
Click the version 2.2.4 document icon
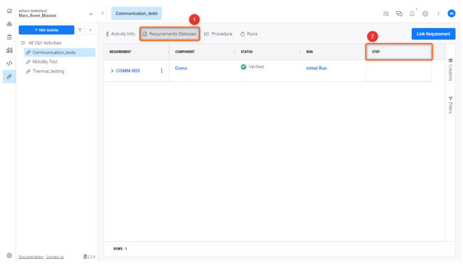pyautogui.click(x=85, y=257)
